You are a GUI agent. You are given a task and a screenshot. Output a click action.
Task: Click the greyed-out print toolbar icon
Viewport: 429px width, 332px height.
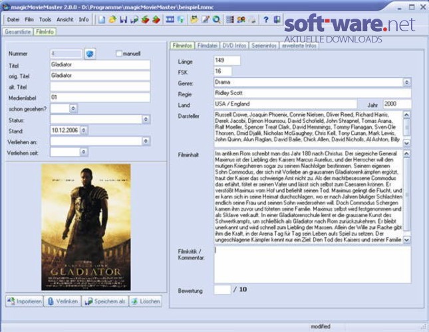[252, 20]
